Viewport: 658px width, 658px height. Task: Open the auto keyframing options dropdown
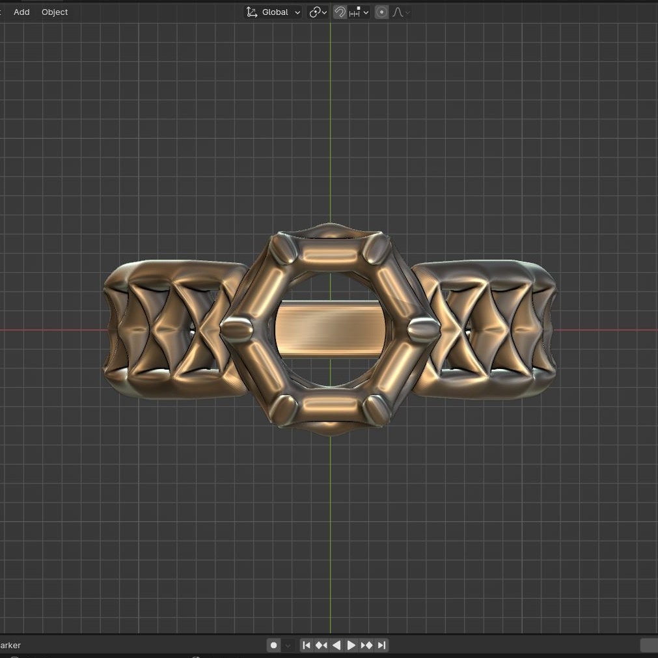point(288,645)
